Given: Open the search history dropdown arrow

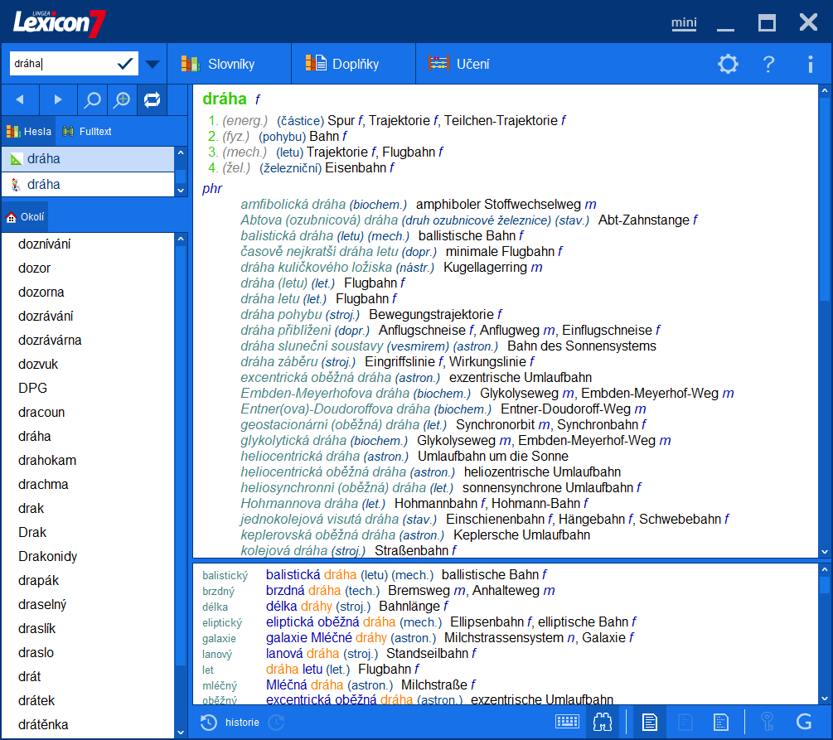Looking at the screenshot, I should tap(152, 63).
